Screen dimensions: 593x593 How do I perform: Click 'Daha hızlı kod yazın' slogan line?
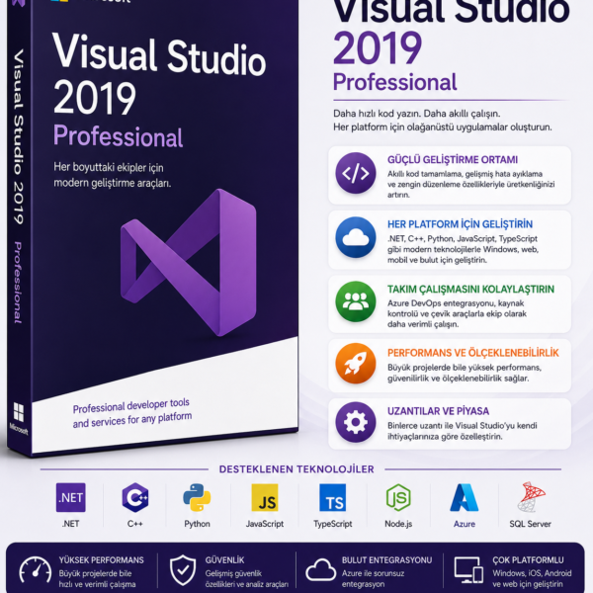417,114
